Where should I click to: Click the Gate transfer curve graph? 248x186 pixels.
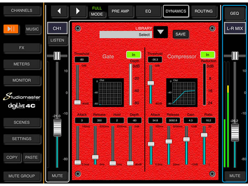click(x=108, y=93)
